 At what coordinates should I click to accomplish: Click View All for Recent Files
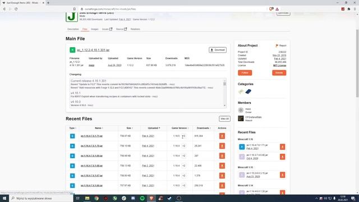tap(224, 118)
